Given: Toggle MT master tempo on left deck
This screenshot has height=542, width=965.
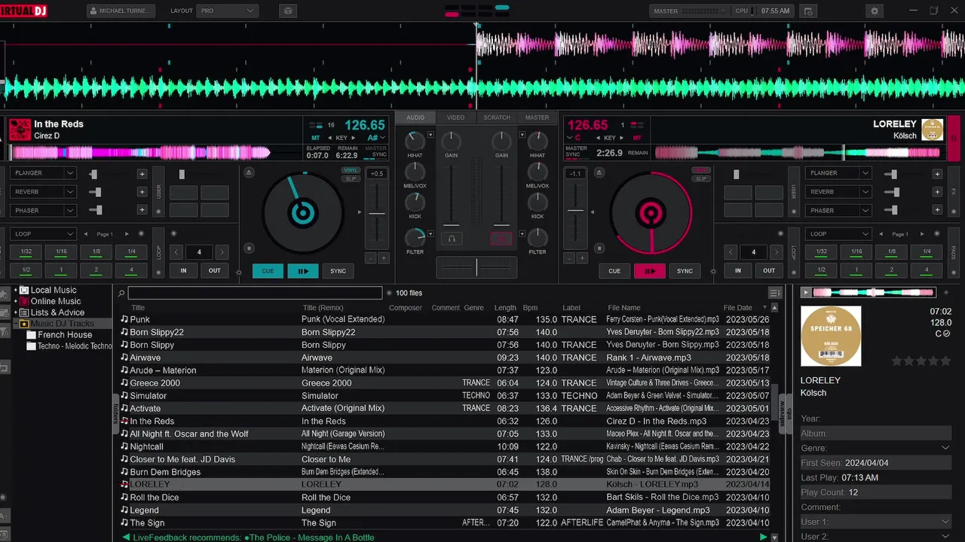Looking at the screenshot, I should tap(315, 138).
